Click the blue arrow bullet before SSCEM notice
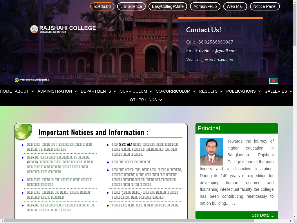297x223 pixels. coord(108,145)
